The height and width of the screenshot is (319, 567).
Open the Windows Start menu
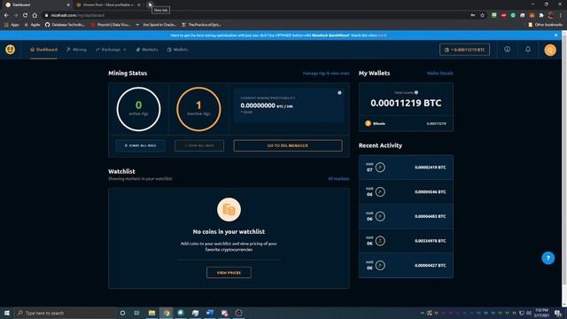coord(7,313)
